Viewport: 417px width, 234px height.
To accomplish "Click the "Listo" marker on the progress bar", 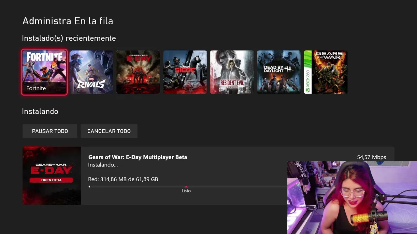I will (186, 190).
